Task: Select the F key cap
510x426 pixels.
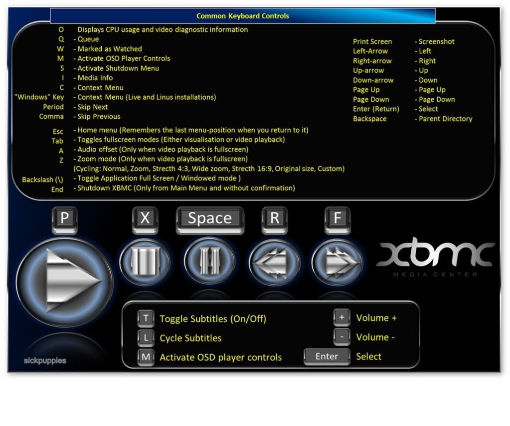Action: (338, 219)
